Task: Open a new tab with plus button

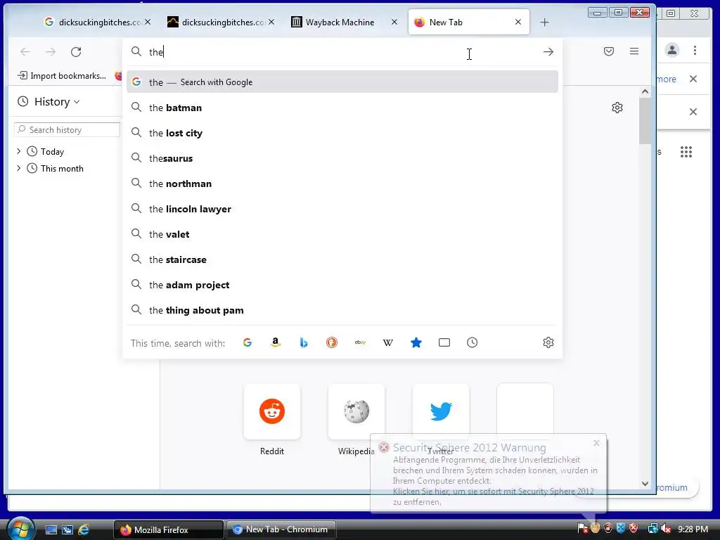Action: coord(545,22)
